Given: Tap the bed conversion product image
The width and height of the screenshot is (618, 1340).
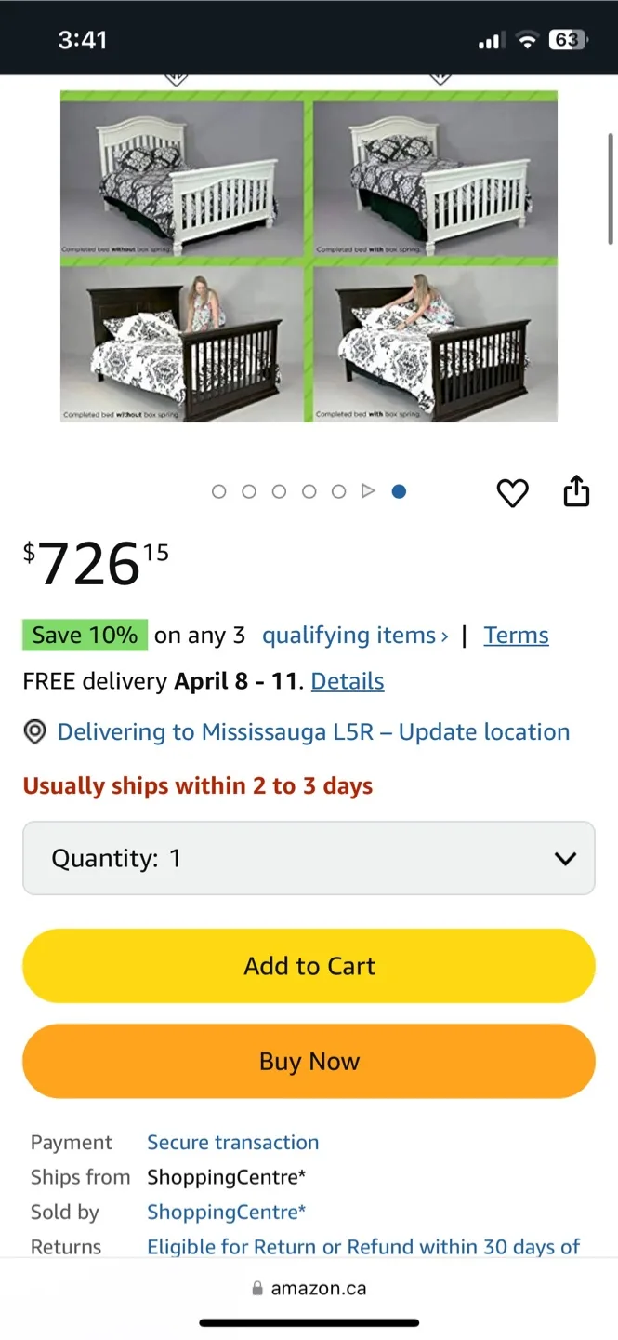Looking at the screenshot, I should 309,256.
